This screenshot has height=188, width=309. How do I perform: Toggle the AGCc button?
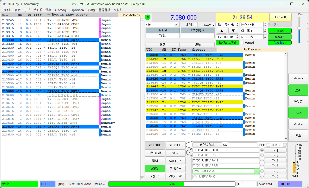[155, 169]
